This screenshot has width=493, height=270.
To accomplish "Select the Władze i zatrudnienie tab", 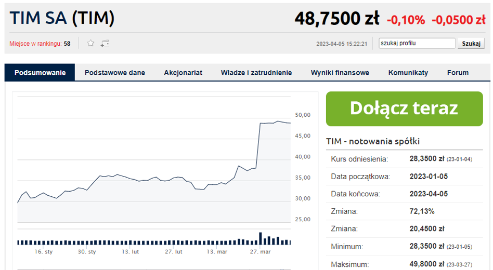I will [256, 73].
